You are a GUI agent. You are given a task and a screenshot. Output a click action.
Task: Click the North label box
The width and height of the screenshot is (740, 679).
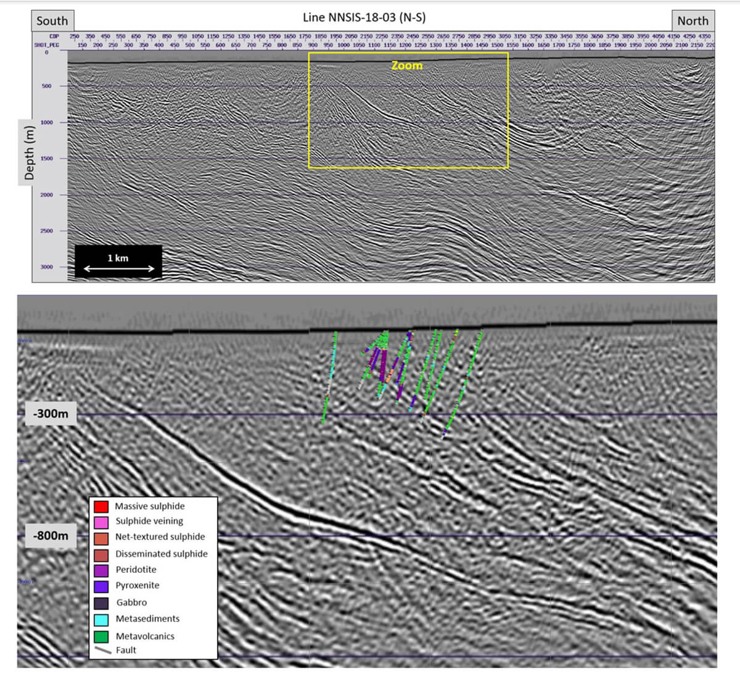point(693,20)
